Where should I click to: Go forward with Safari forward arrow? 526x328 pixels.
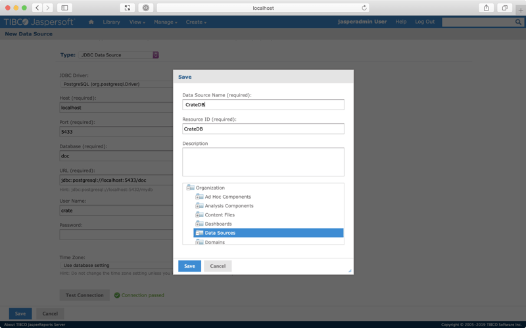pos(48,8)
